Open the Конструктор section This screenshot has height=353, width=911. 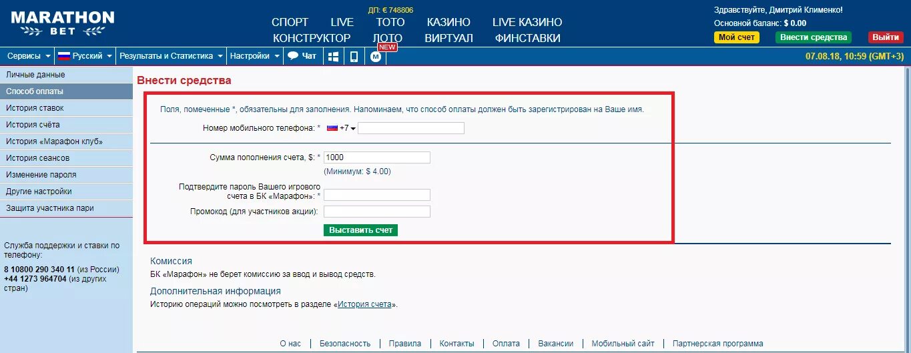tap(312, 38)
